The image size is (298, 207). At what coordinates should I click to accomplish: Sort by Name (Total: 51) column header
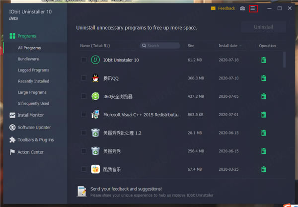coord(95,46)
